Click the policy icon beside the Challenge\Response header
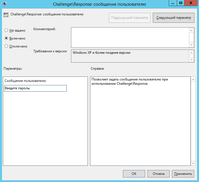This screenshot has height=182, width=199. click(x=6, y=15)
